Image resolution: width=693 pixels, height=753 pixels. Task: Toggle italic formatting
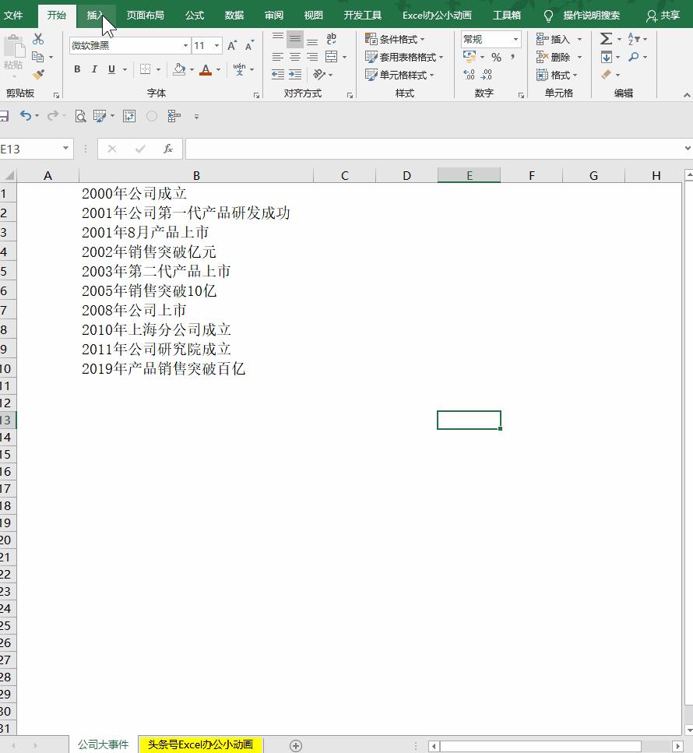pyautogui.click(x=93, y=69)
